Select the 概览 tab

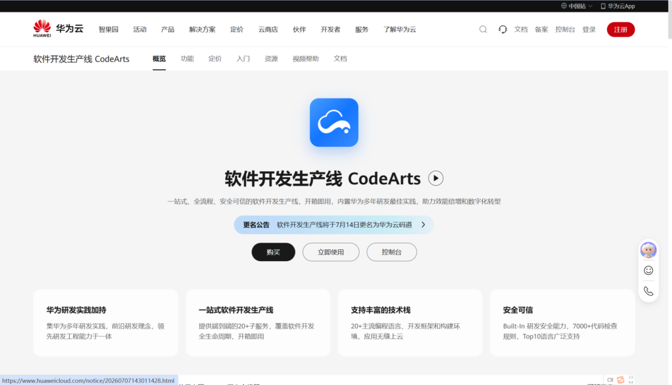point(159,58)
